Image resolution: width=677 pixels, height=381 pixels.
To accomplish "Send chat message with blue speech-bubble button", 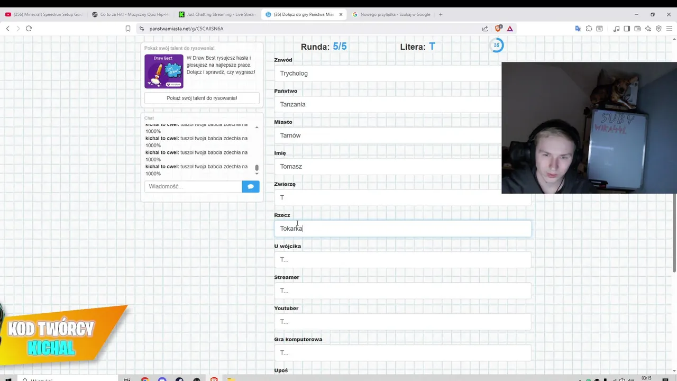I will tap(251, 186).
